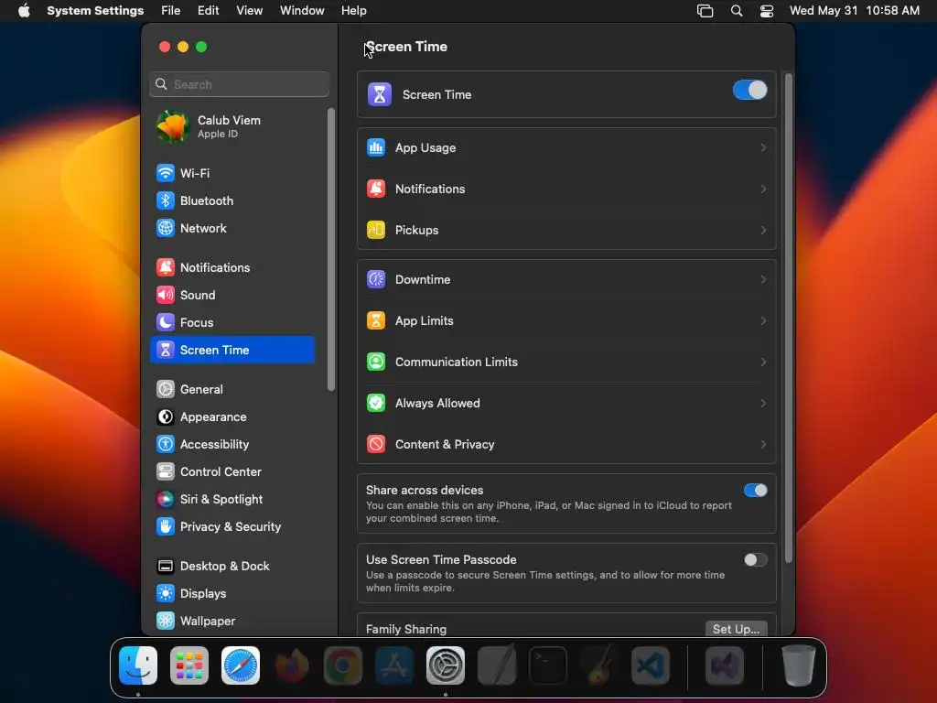Open Desktop & Dock settings
Viewport: 937px width, 703px height.
(232, 567)
